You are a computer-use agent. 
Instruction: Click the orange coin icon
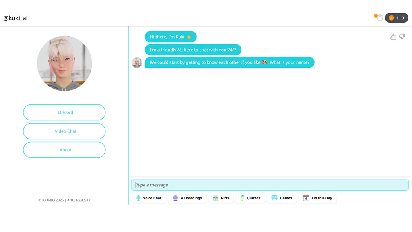point(391,18)
